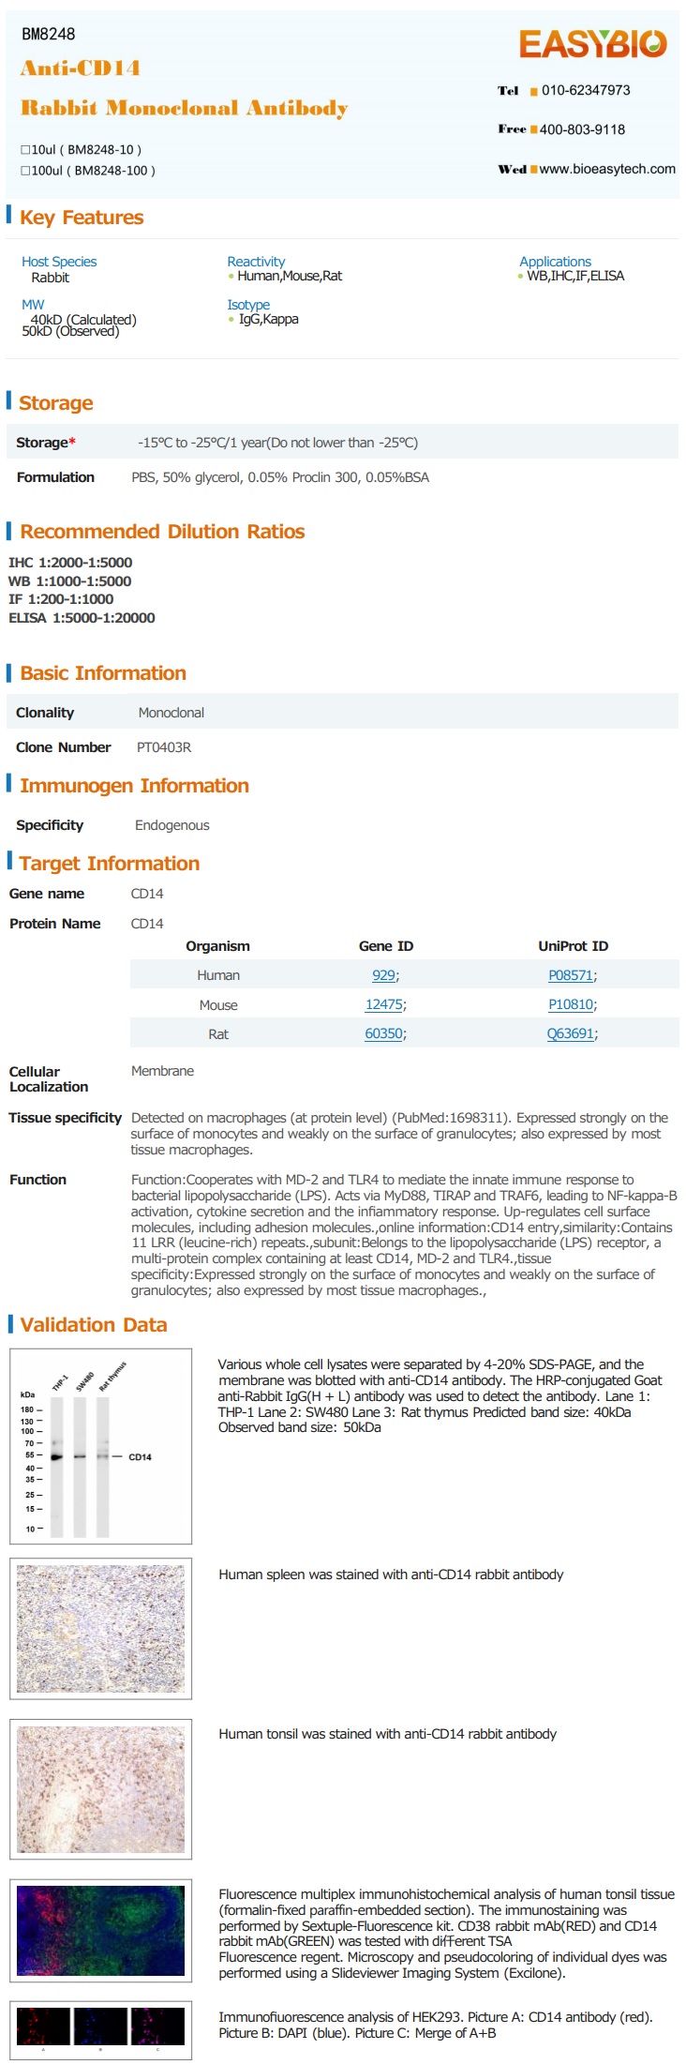This screenshot has height=2064, width=686.
Task: Click the Validation Data section heading
Action: click(94, 1325)
